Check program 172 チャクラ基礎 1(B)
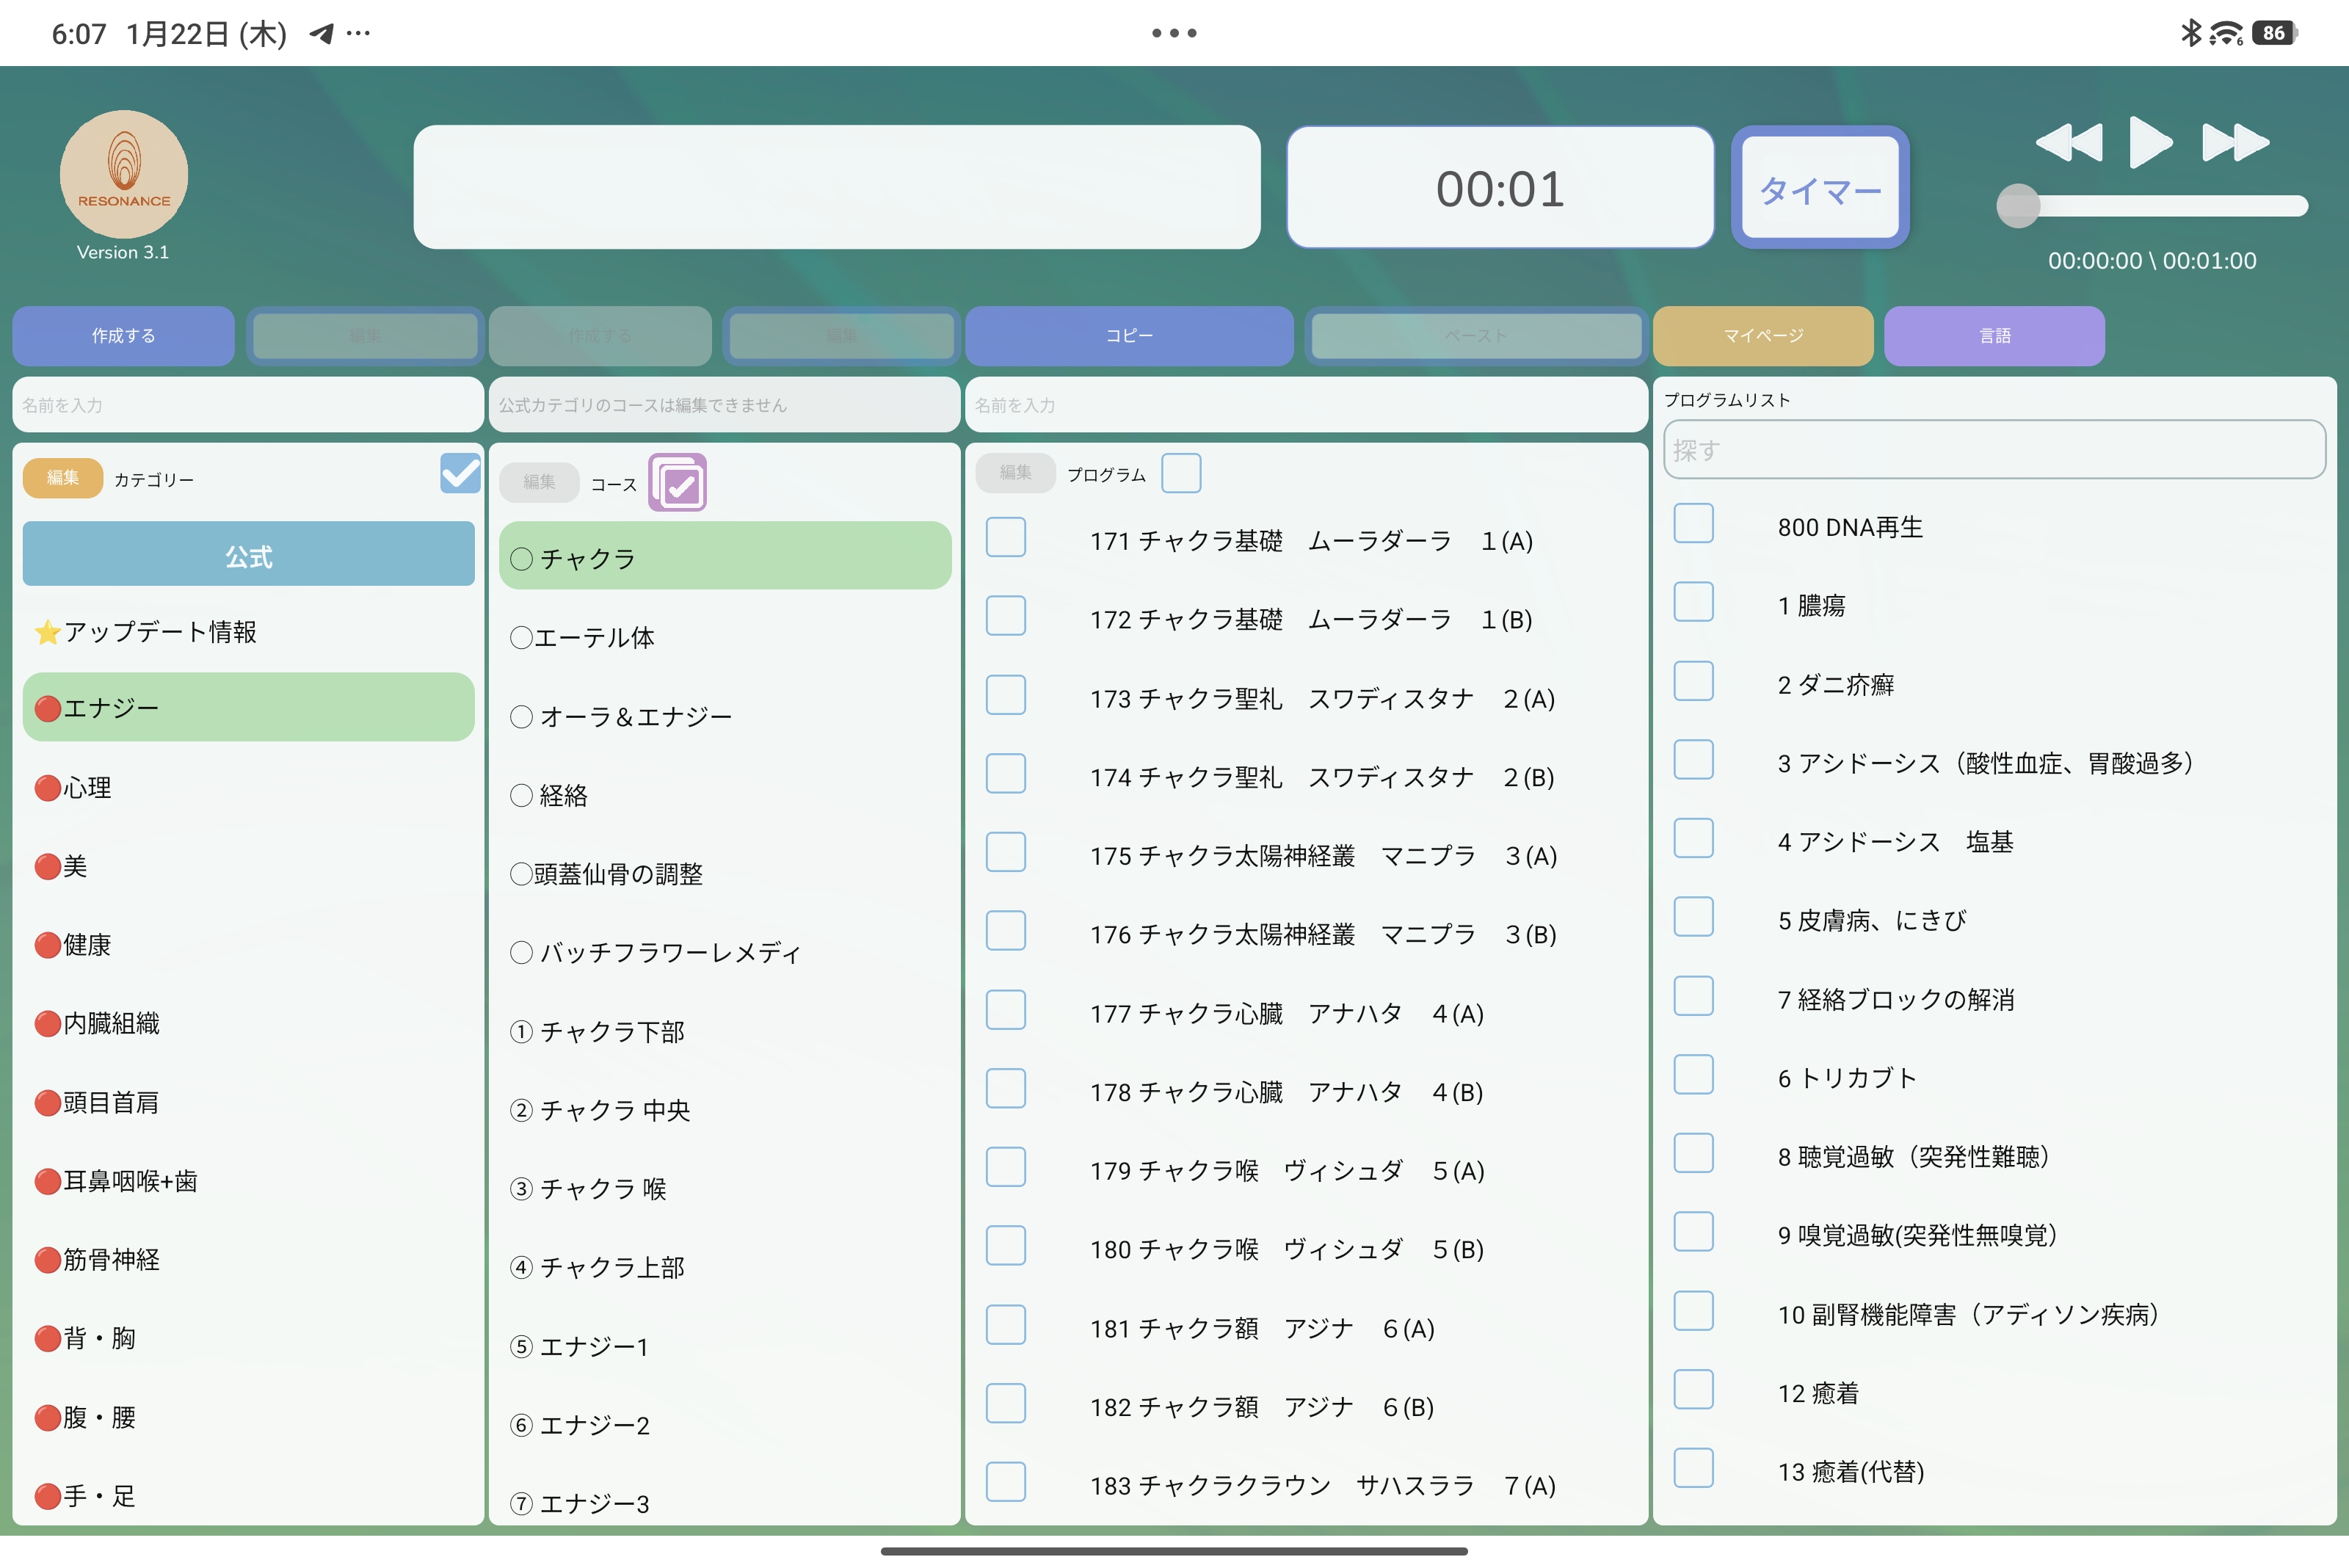 coord(1006,616)
